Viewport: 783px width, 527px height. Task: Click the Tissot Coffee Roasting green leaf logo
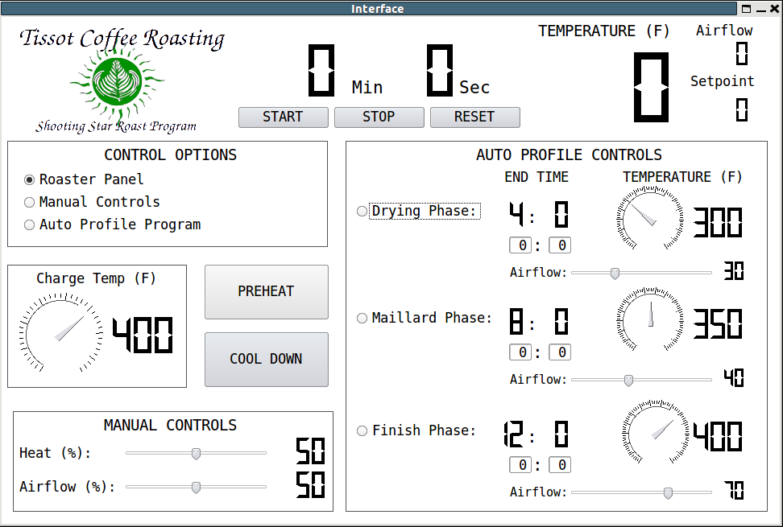117,83
